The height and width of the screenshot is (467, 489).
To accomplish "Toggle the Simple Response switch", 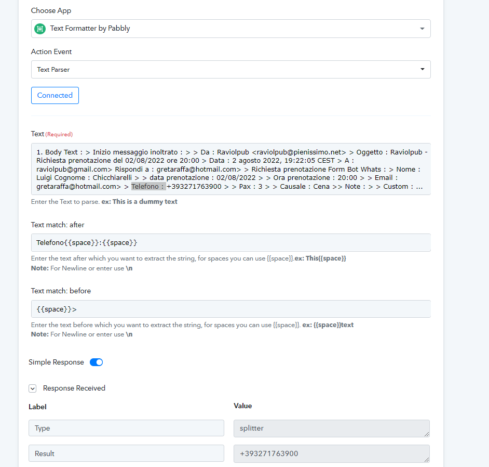I will point(97,362).
